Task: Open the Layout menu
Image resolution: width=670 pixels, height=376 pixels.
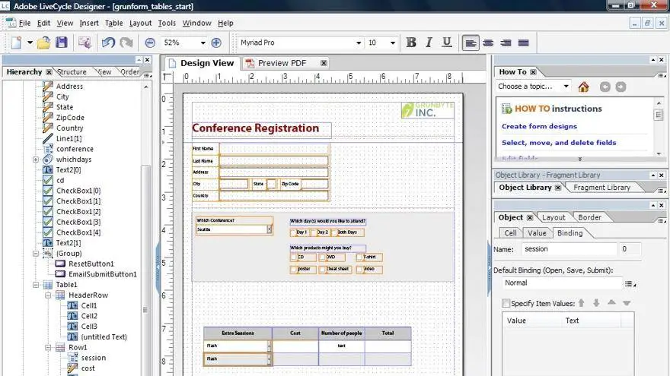Action: pyautogui.click(x=140, y=23)
